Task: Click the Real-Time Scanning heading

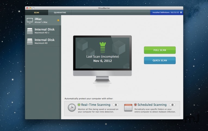Action: pyautogui.click(x=96, y=105)
